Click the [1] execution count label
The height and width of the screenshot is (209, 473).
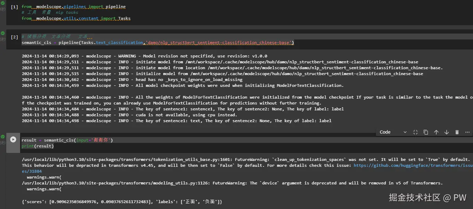tap(14, 7)
